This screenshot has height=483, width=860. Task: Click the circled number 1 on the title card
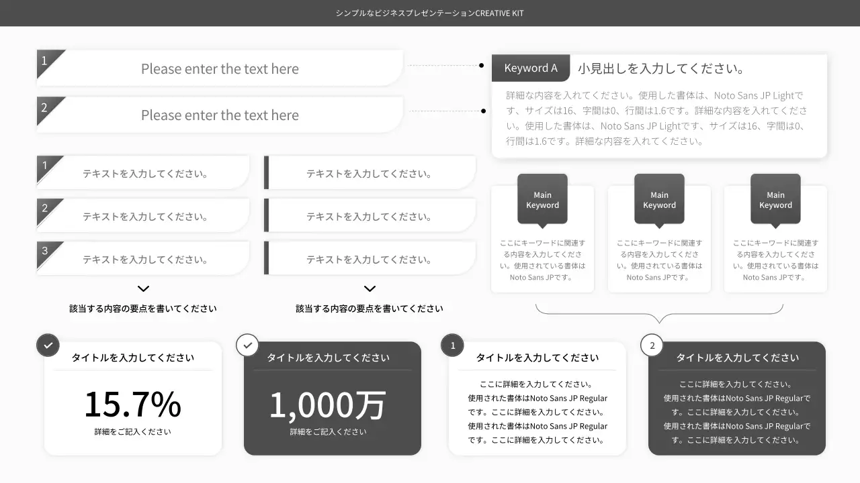[x=452, y=345]
